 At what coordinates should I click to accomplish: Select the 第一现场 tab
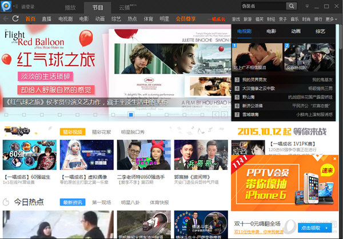tap(101, 202)
